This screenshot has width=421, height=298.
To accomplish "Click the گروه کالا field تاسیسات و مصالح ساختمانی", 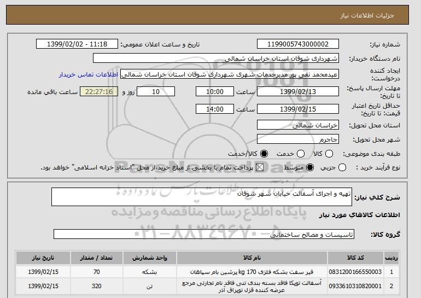I will (204, 235).
